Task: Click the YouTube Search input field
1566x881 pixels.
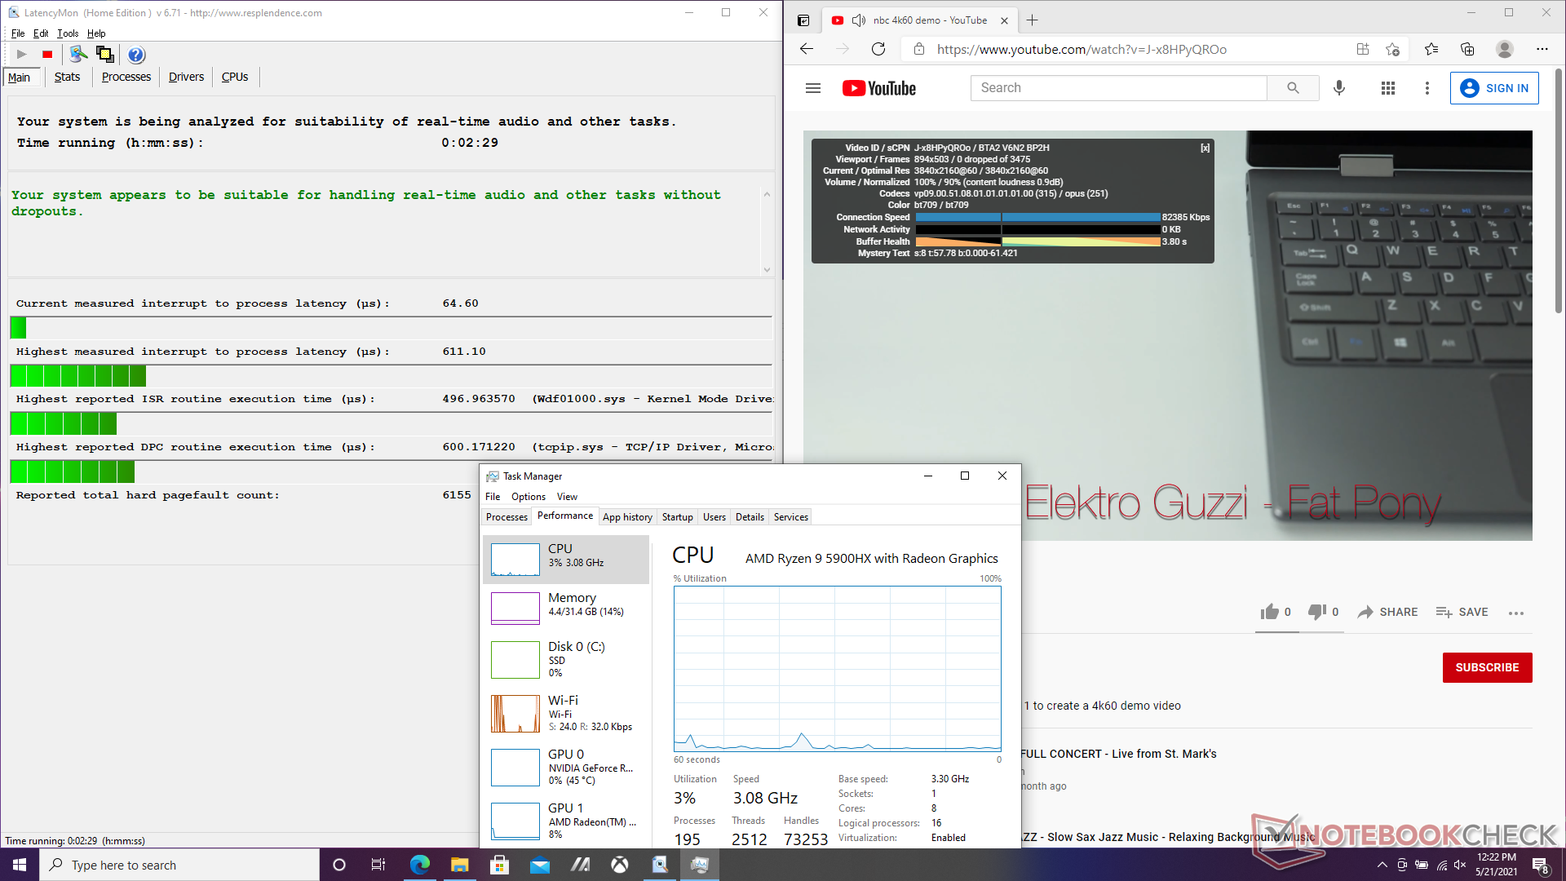Action: (1118, 88)
